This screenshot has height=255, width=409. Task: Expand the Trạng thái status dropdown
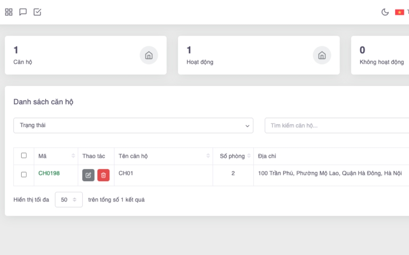coord(133,125)
